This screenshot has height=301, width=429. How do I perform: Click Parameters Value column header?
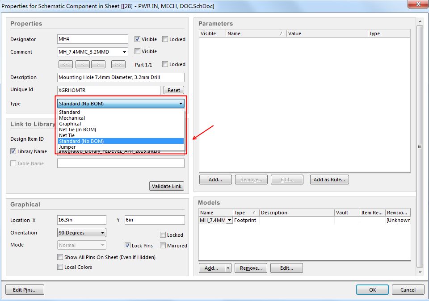(327, 33)
